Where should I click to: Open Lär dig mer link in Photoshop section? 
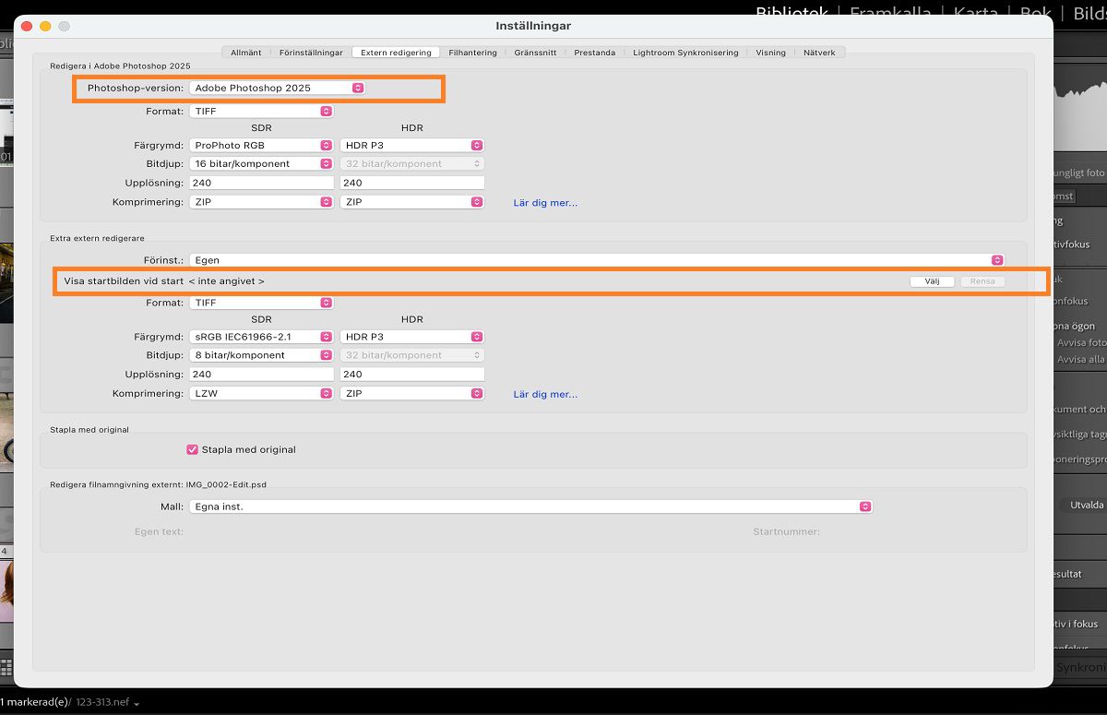[x=545, y=203]
